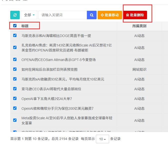Image resolution: width=168 pixels, height=147 pixels.
Task: Uncheck the OpenAI欲和微软分手 row checkbox
Action: [15, 108]
